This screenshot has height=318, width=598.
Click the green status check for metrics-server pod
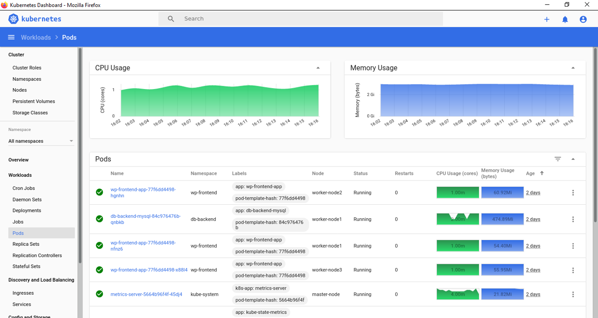[99, 294]
